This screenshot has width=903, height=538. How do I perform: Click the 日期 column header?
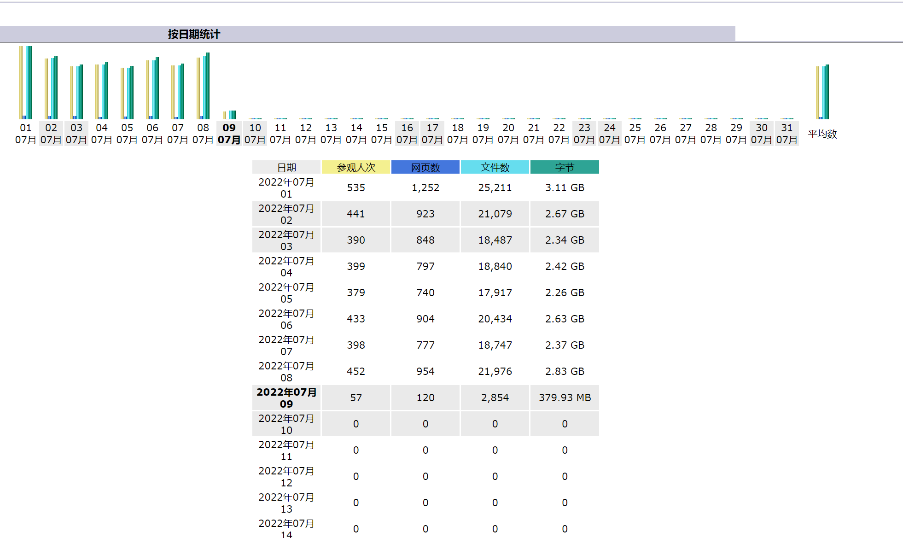tap(286, 167)
